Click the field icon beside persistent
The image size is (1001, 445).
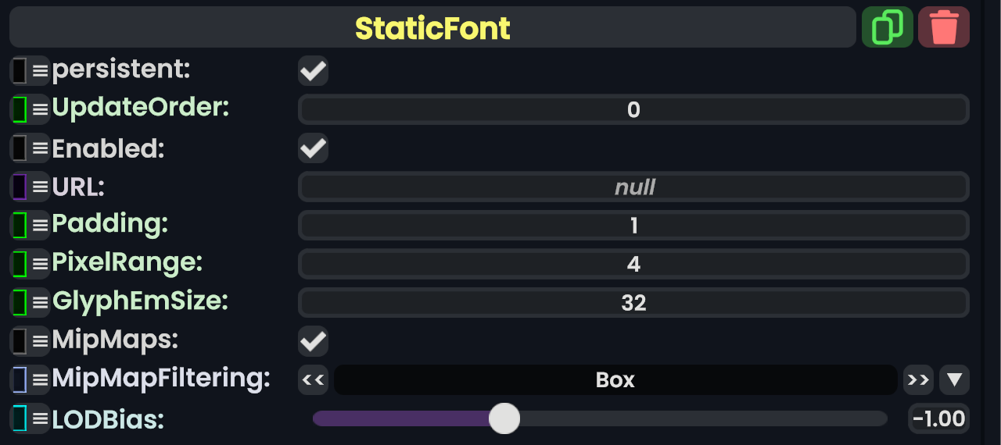click(20, 71)
